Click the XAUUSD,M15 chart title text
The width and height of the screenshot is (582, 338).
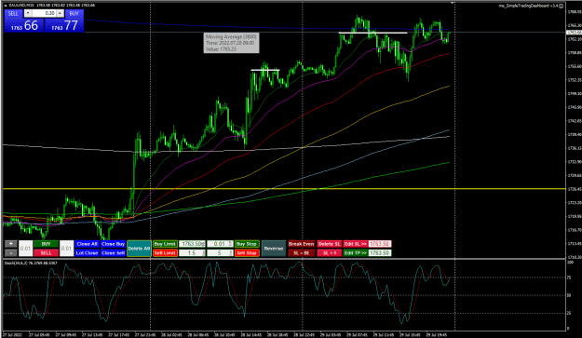pos(21,6)
